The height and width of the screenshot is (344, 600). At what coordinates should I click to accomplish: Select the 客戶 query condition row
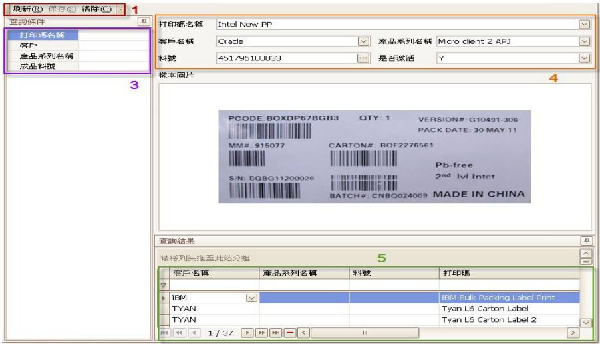(x=43, y=45)
